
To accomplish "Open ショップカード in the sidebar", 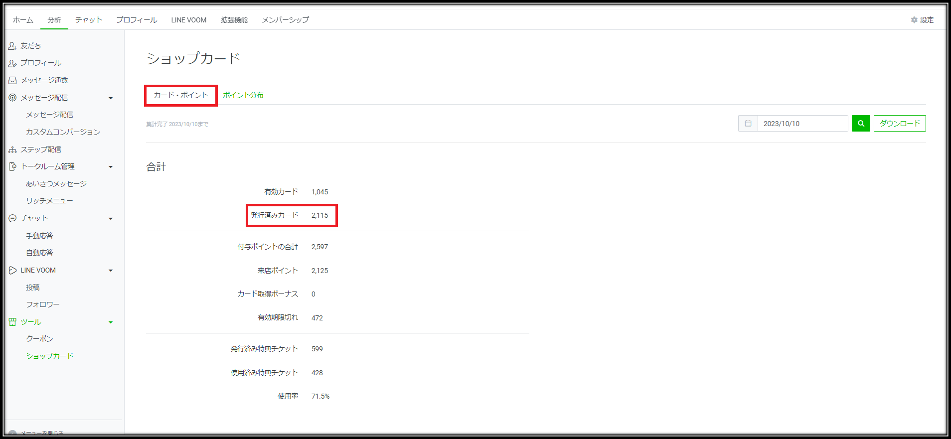I will [x=50, y=356].
